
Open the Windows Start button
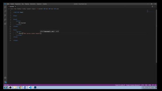[x=5, y=87]
